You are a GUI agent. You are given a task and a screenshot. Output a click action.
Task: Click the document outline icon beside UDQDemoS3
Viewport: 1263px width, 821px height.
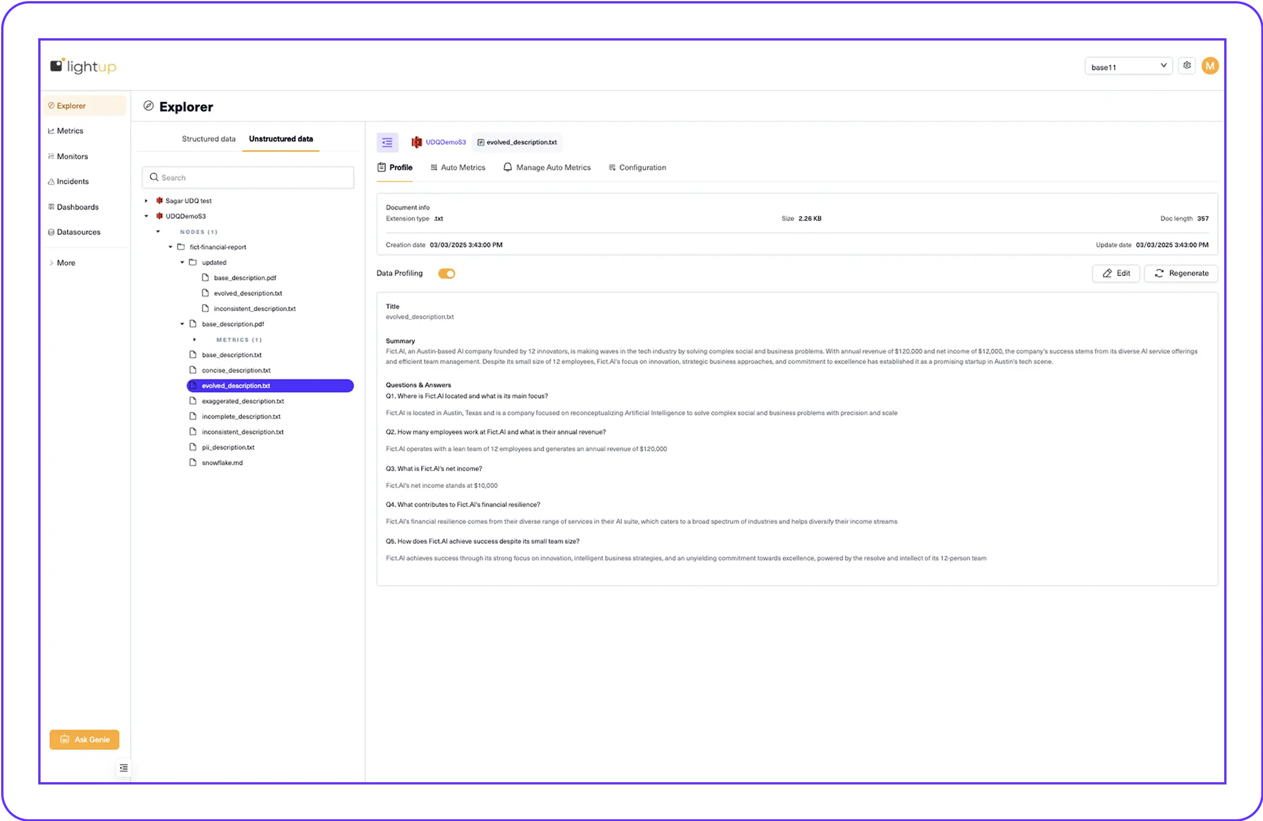click(x=387, y=142)
